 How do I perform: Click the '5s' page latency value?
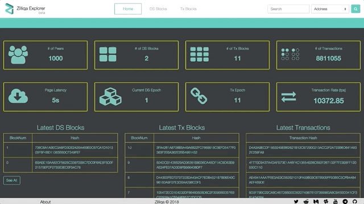pos(56,100)
